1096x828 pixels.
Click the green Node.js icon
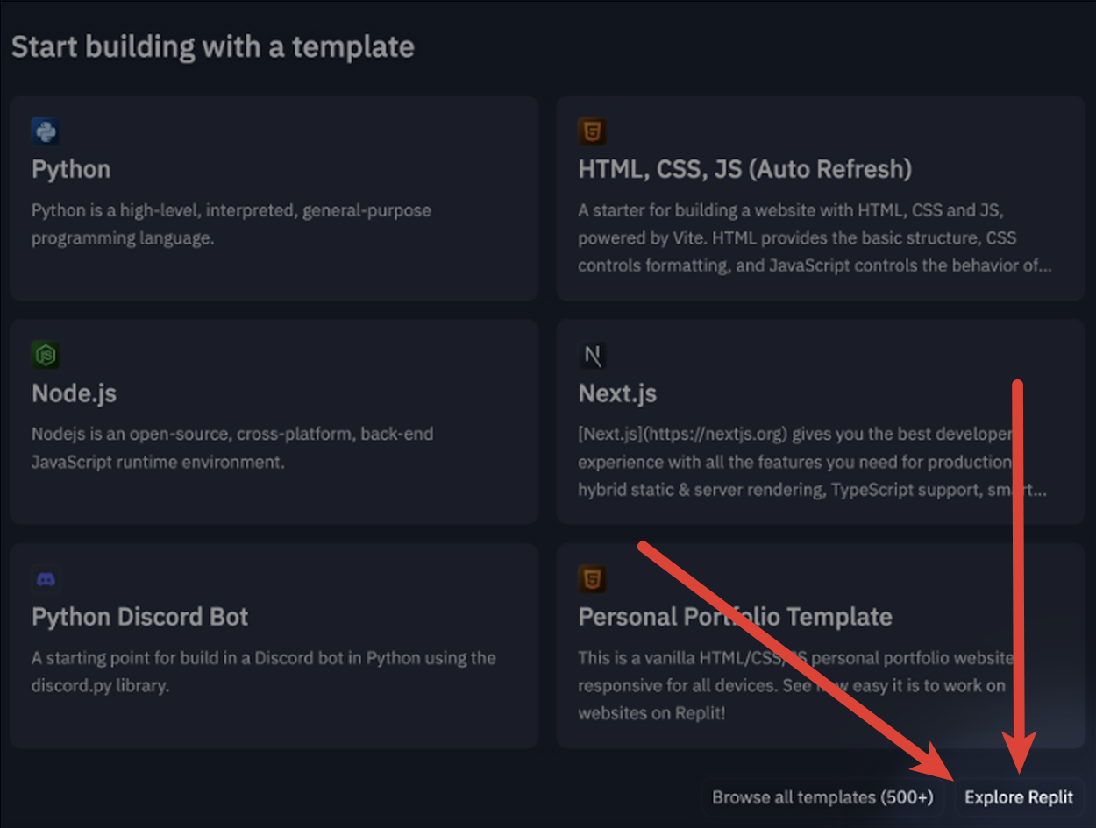click(x=45, y=355)
